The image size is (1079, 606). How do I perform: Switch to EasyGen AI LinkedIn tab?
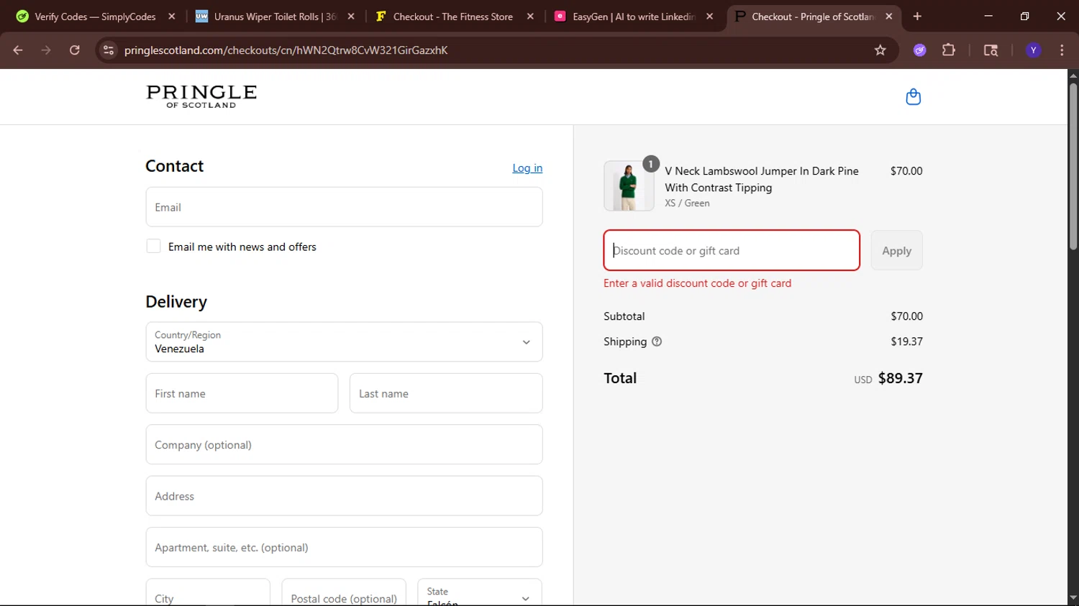633,16
